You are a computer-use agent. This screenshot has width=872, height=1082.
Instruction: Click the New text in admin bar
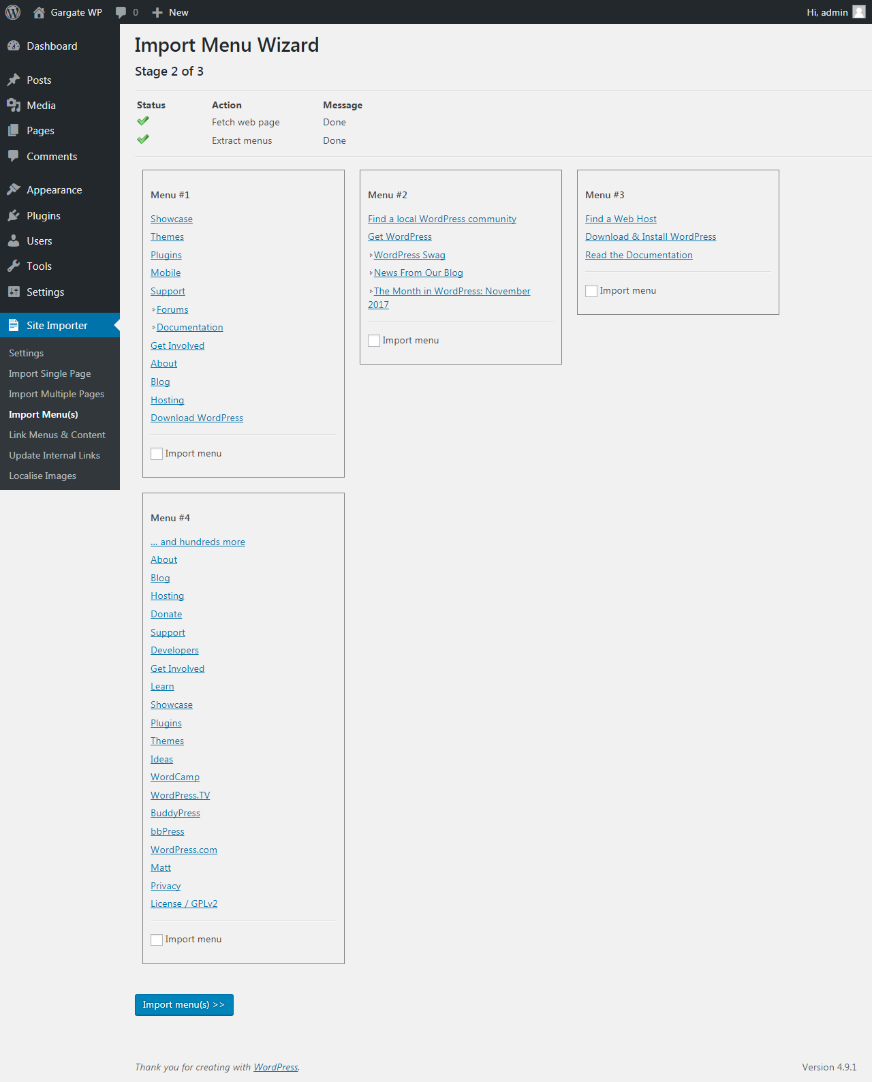pos(178,12)
